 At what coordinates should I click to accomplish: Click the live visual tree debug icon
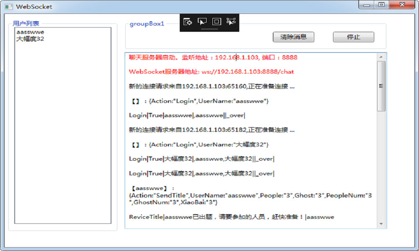point(188,22)
